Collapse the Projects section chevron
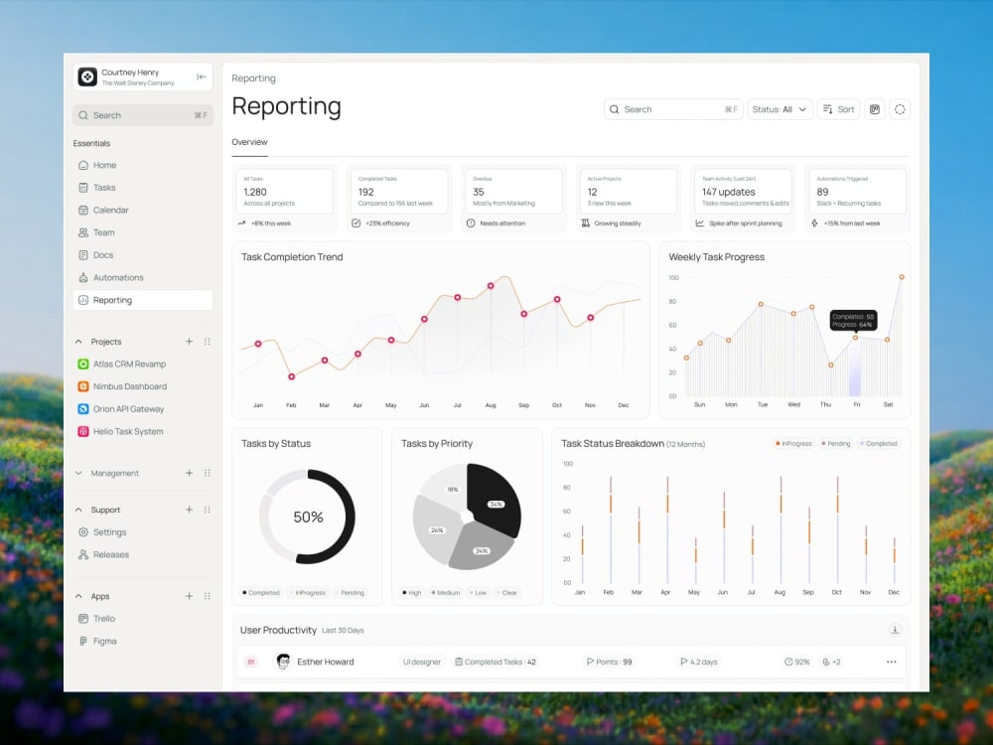The height and width of the screenshot is (745, 993). [78, 342]
